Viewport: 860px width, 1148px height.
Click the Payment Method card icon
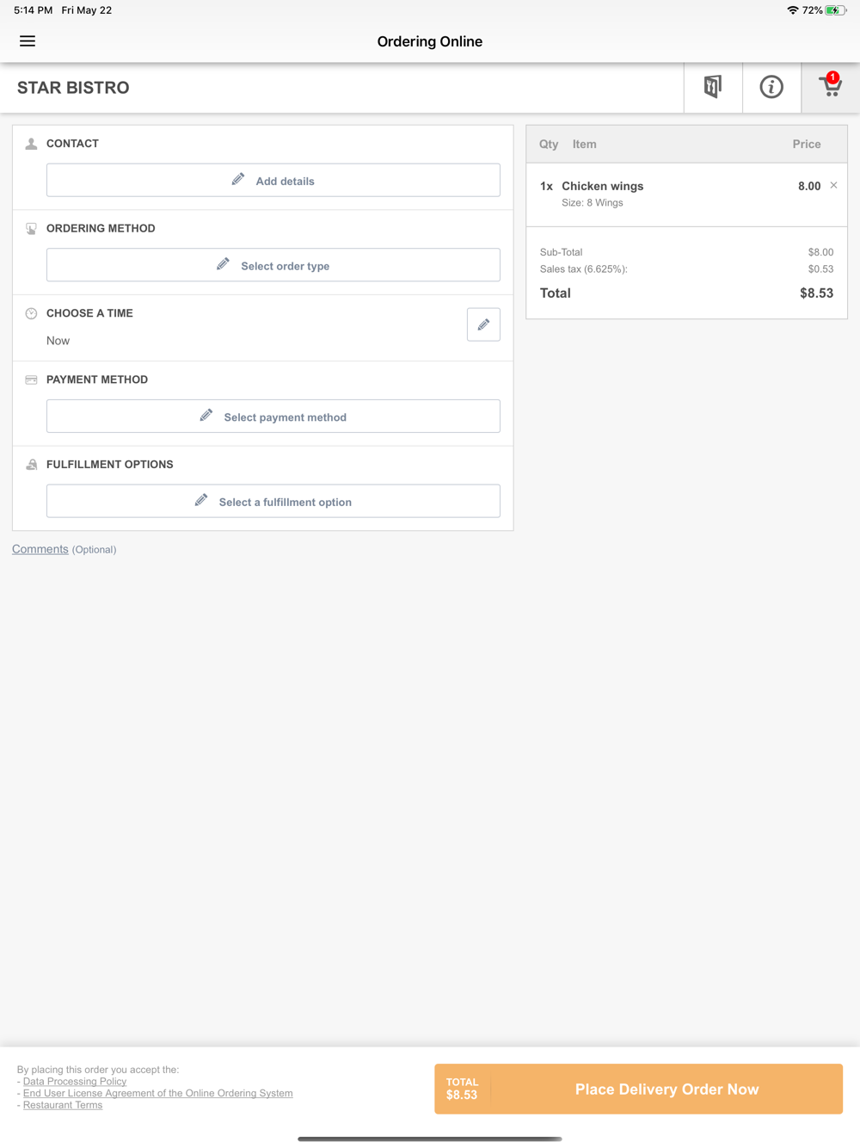coord(31,380)
